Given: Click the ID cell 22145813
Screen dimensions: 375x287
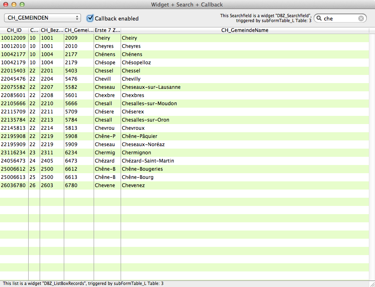Looking at the screenshot, I should (x=13, y=128).
